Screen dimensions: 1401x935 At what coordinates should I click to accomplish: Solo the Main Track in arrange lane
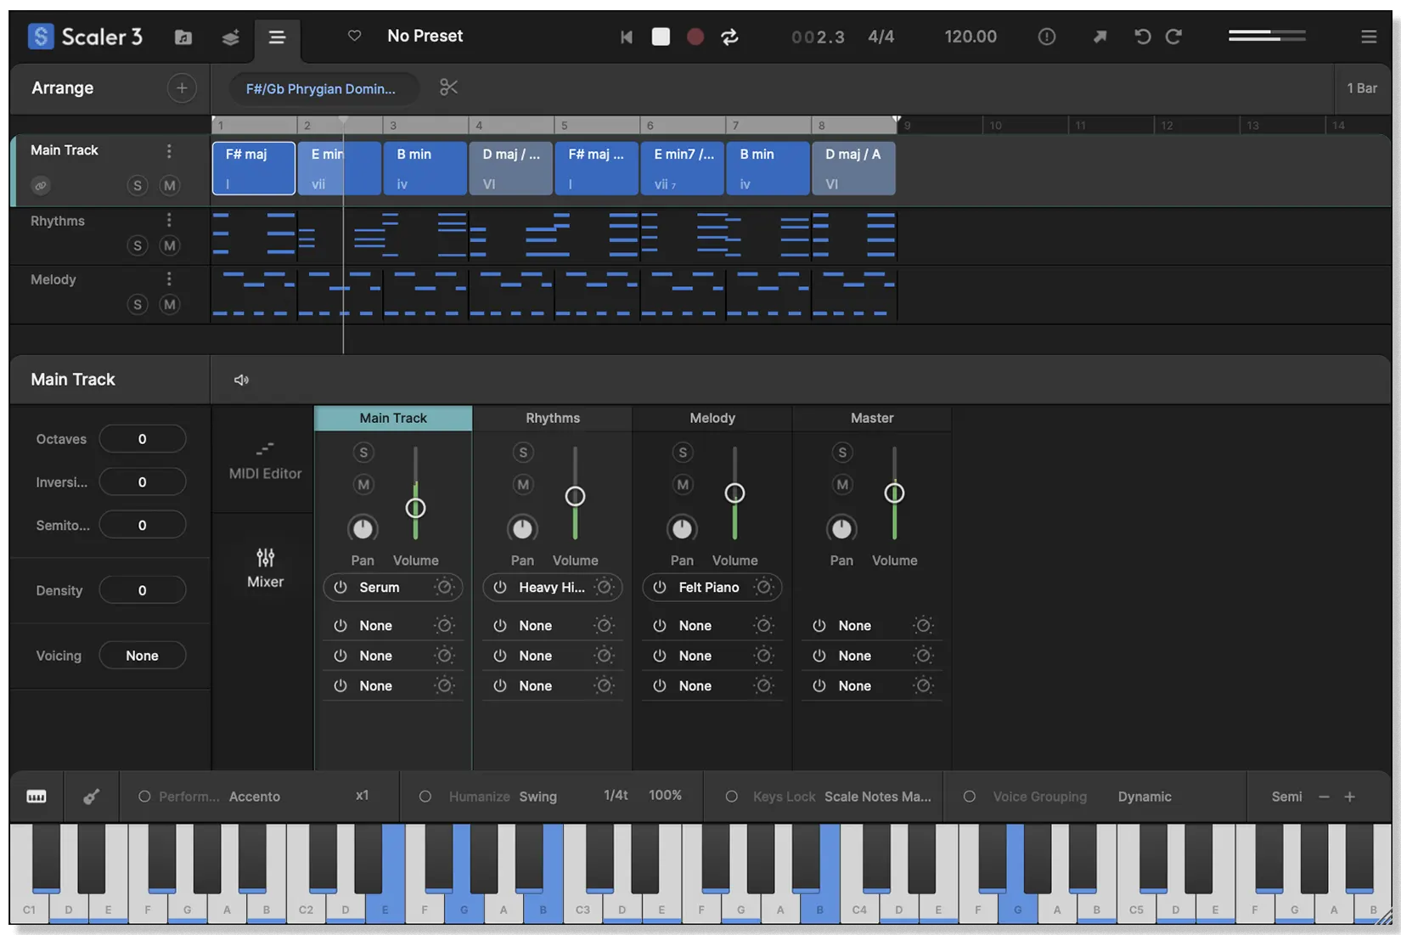pyautogui.click(x=138, y=185)
